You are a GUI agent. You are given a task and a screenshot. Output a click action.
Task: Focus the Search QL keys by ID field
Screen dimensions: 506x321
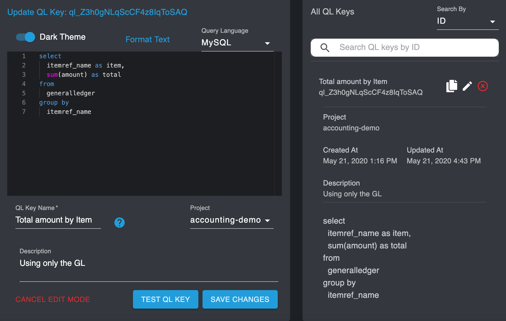point(404,48)
